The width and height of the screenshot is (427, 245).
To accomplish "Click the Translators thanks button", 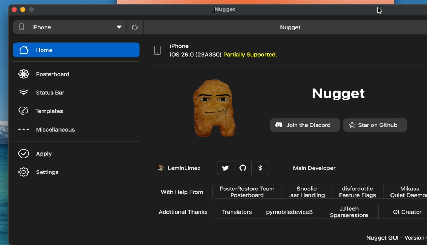I will pyautogui.click(x=237, y=212).
